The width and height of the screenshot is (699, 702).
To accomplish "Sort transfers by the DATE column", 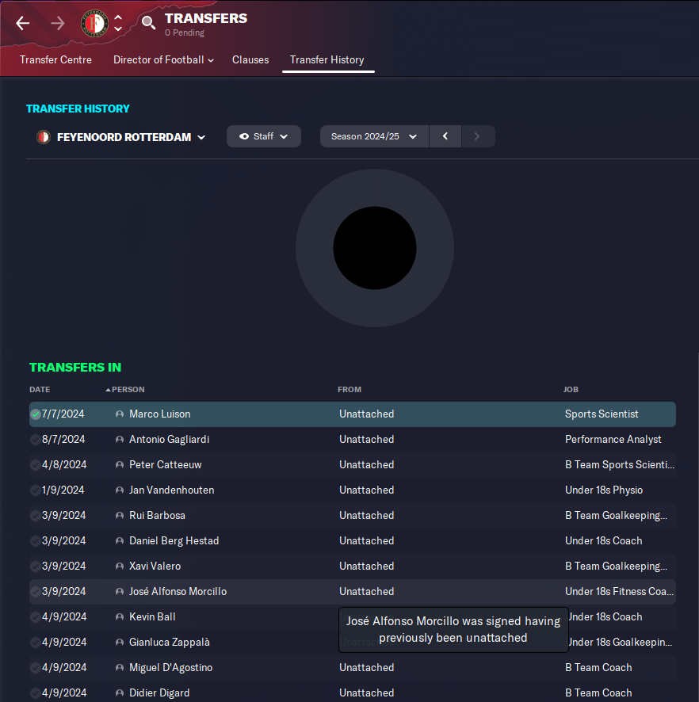I will click(x=40, y=390).
